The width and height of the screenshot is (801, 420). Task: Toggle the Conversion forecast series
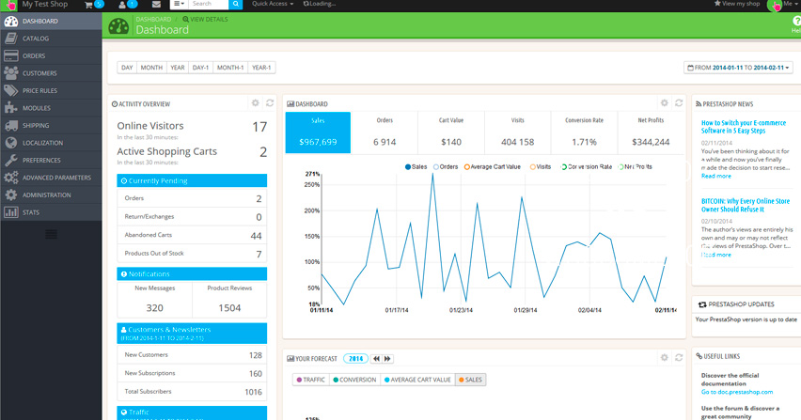tap(354, 380)
